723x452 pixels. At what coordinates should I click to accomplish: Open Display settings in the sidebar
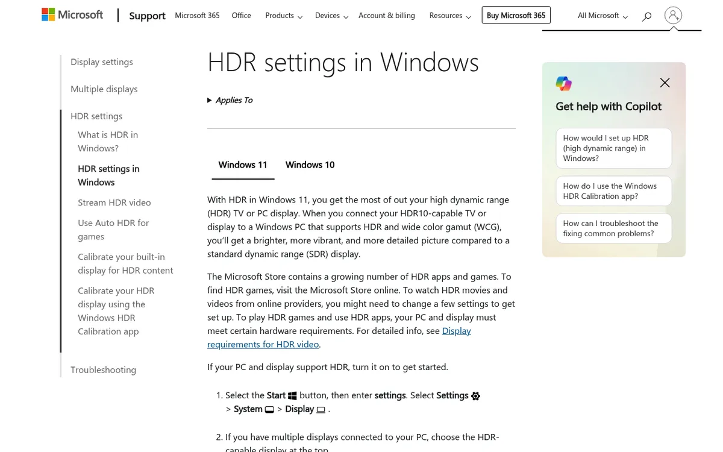(102, 62)
